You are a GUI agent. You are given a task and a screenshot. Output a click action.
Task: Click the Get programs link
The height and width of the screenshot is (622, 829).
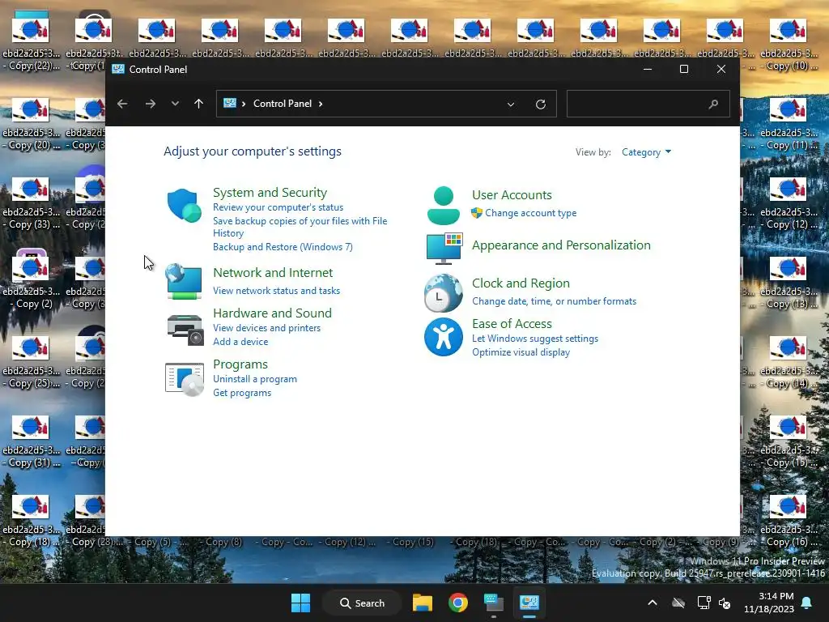pos(242,393)
